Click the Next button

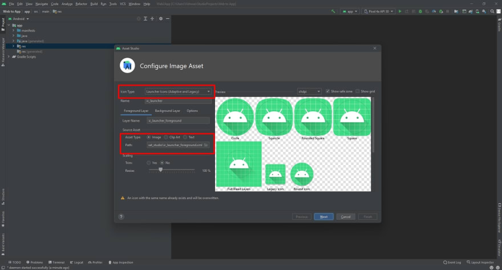click(323, 217)
